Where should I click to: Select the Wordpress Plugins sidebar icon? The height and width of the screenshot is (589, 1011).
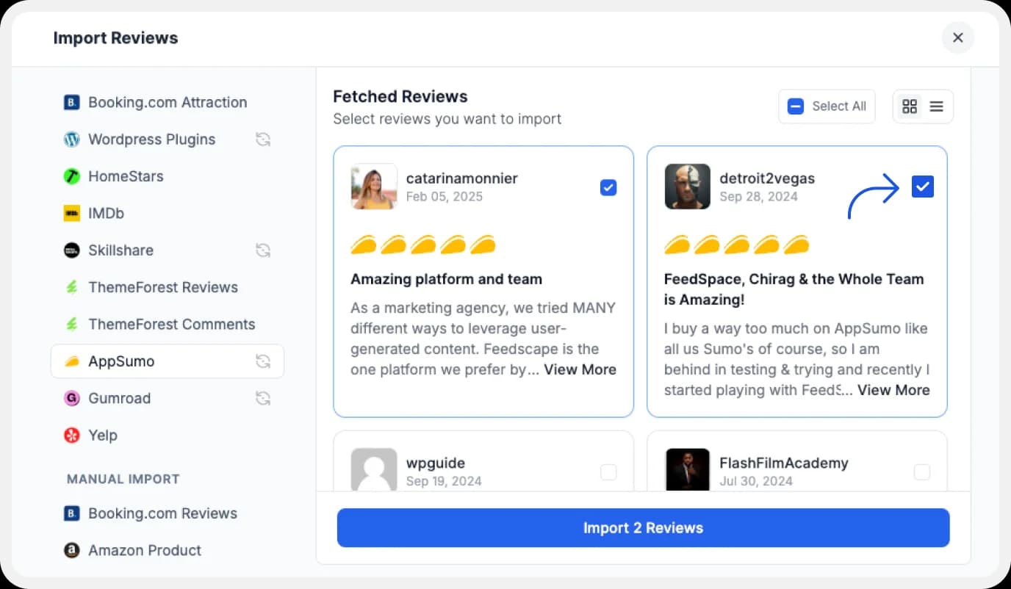point(72,139)
